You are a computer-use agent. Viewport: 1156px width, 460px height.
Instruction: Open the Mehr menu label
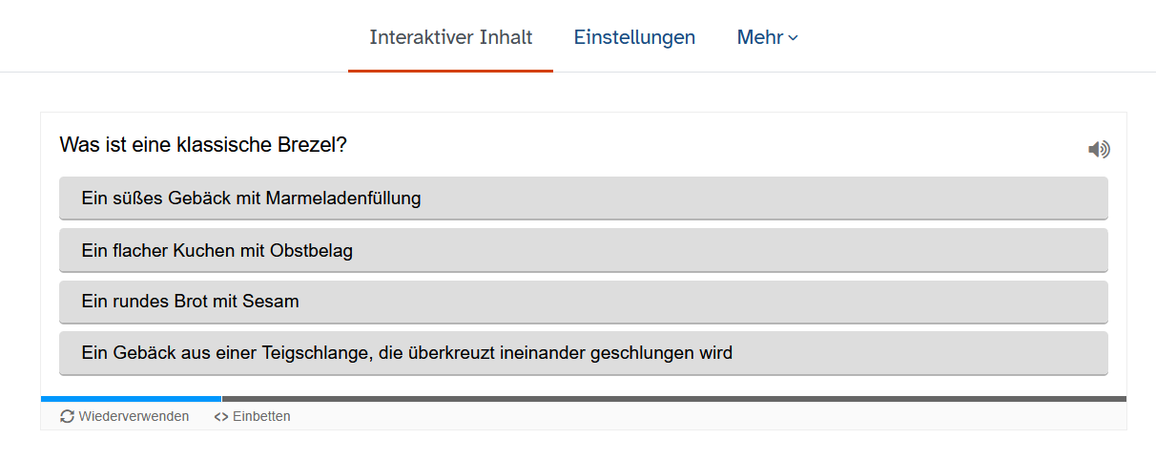coord(759,38)
